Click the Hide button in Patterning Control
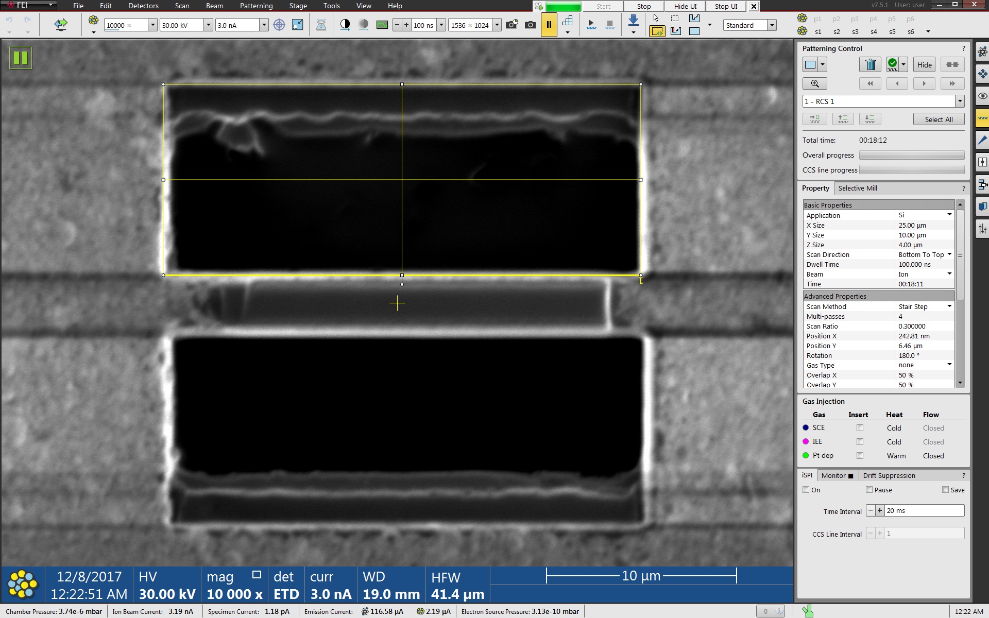 pos(924,65)
